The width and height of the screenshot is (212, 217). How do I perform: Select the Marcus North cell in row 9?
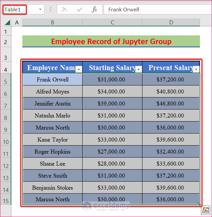[x=52, y=128]
